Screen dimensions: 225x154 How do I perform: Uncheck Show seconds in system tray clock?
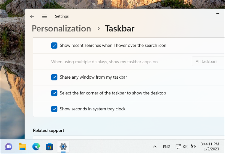(54, 109)
